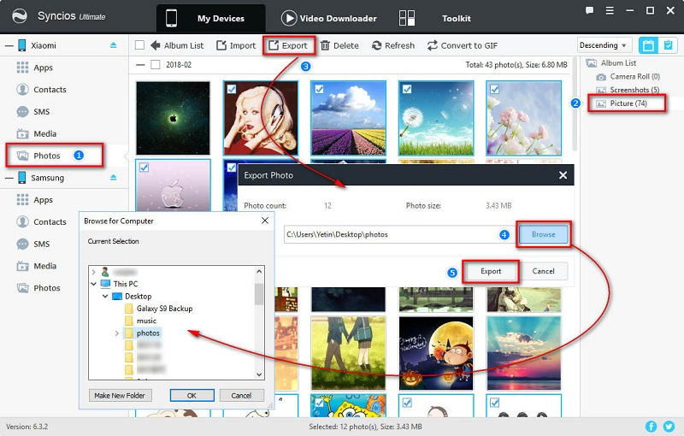Select the music folder

(140, 321)
